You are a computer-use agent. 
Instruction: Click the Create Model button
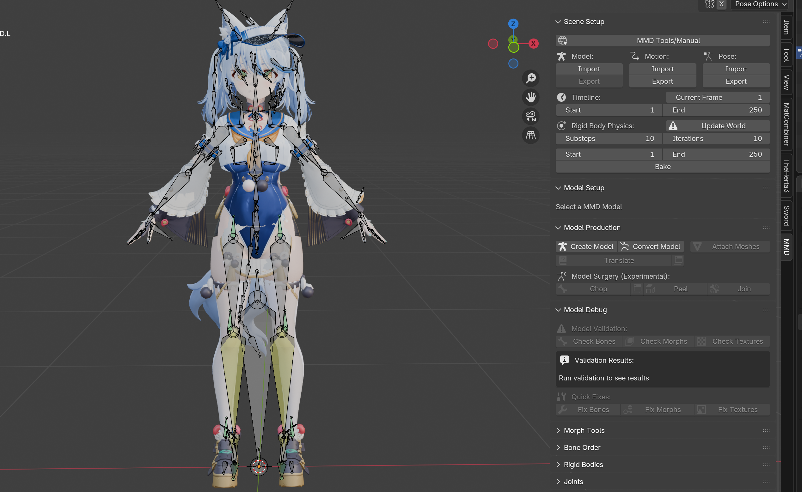click(586, 247)
